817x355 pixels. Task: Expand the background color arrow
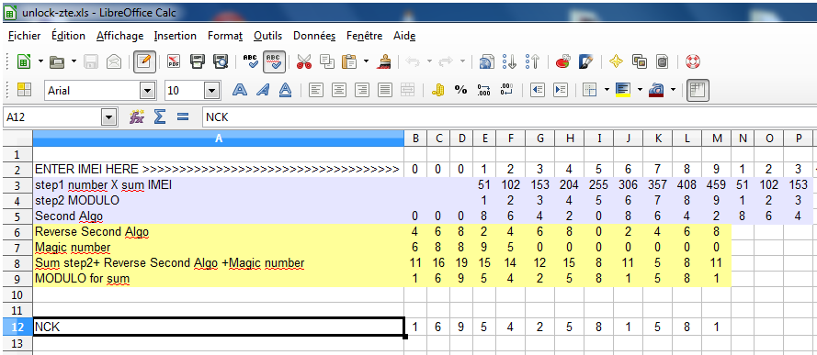[640, 90]
